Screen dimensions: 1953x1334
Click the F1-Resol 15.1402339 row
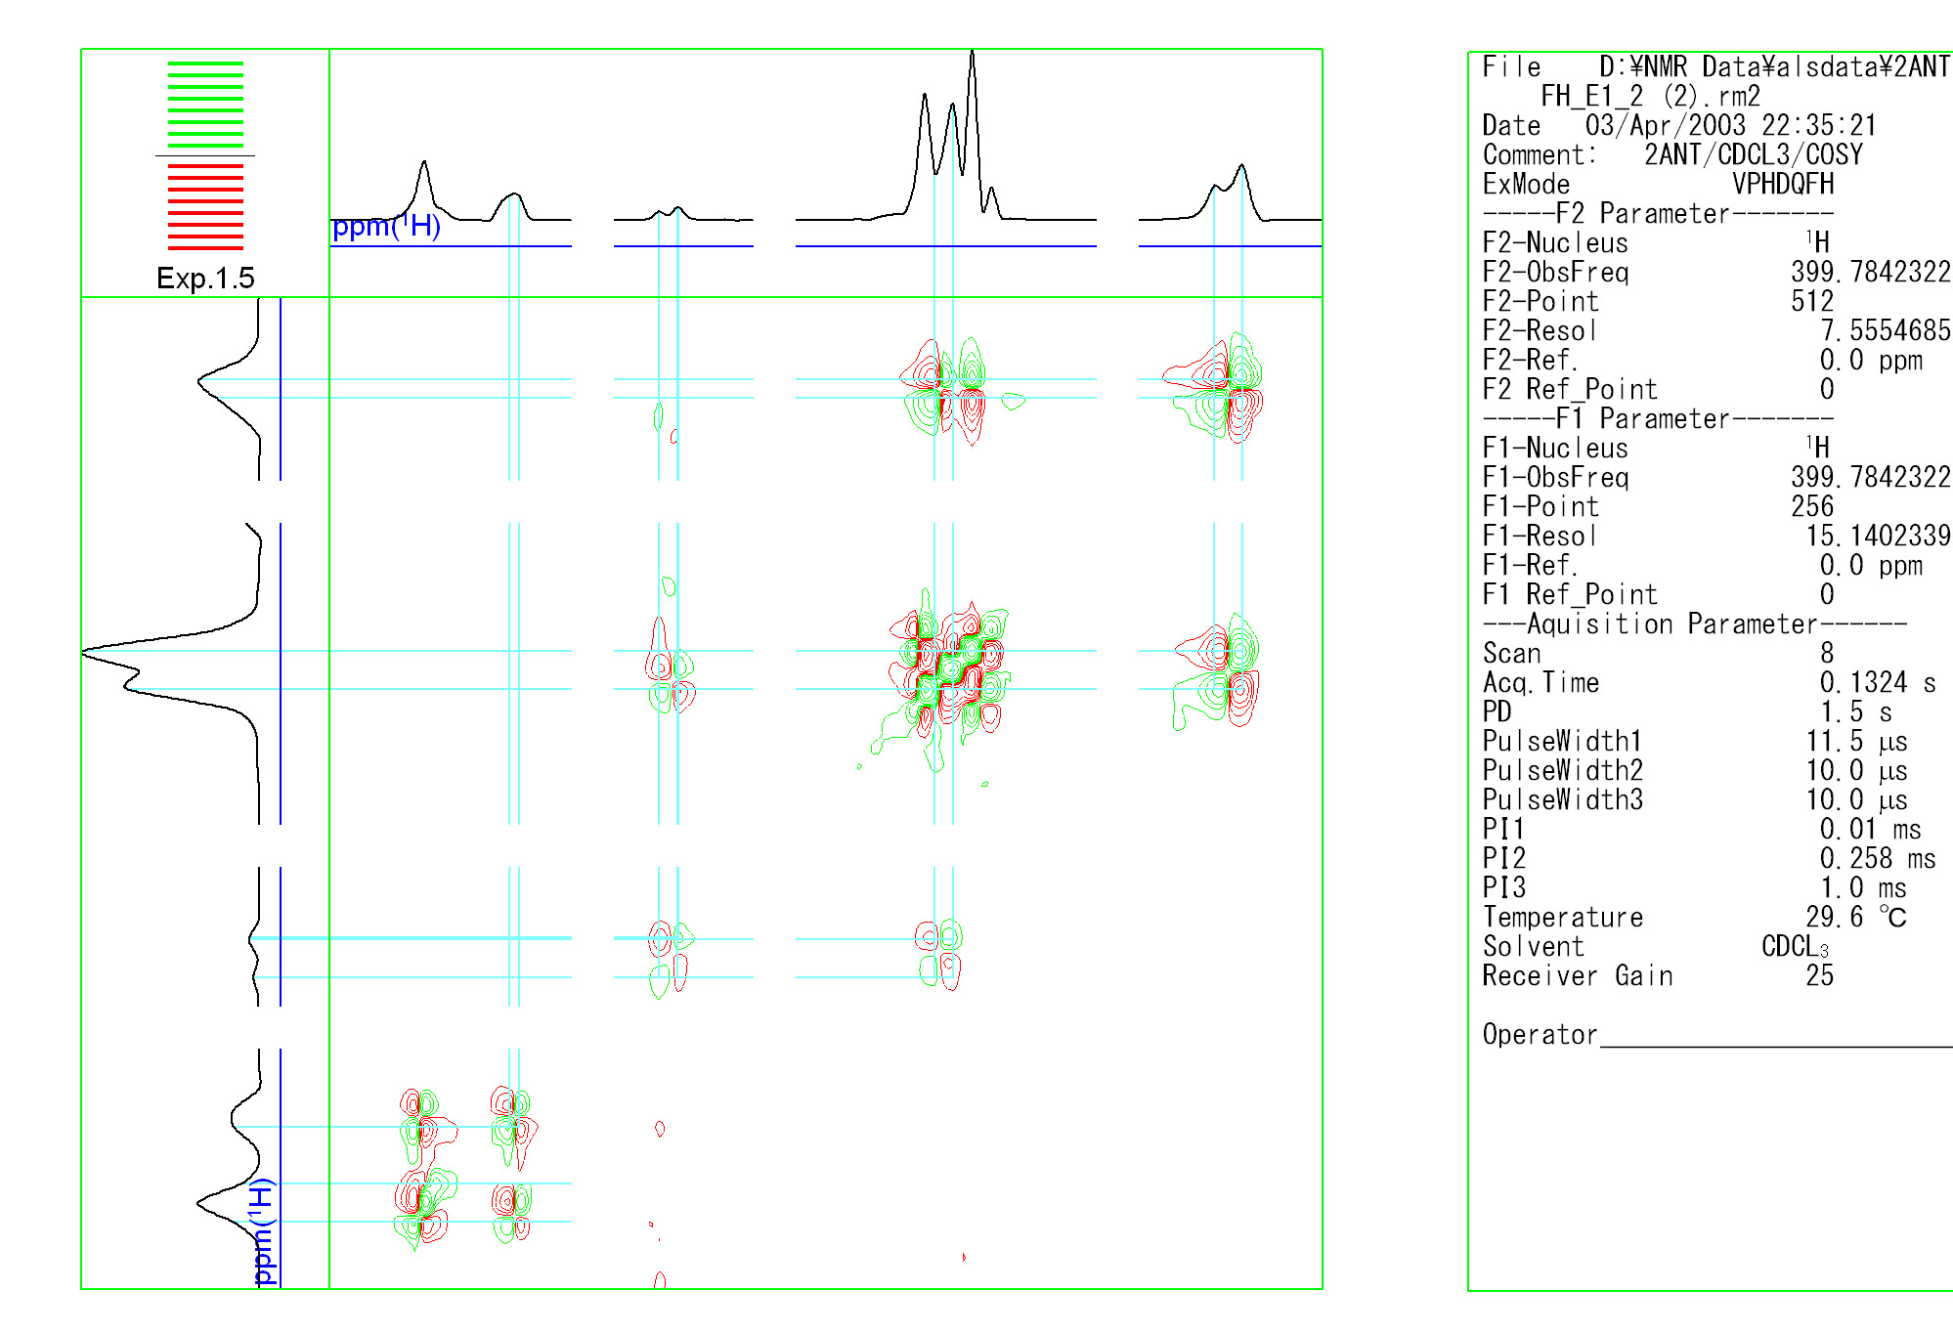(x=1716, y=536)
